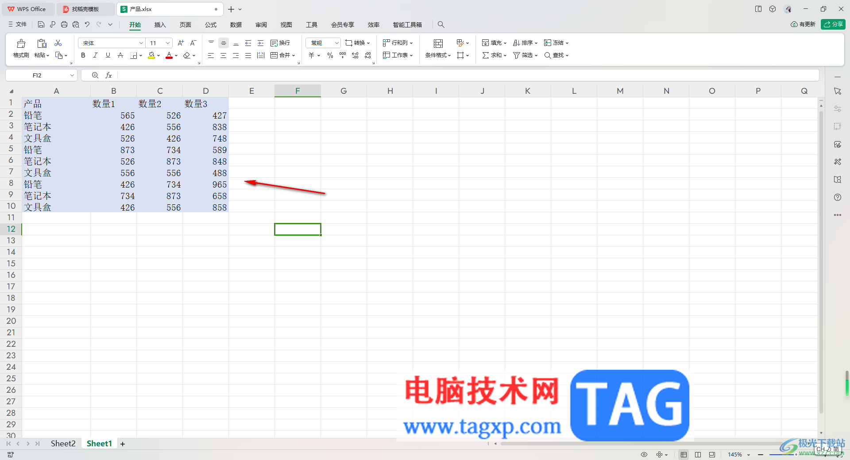The height and width of the screenshot is (460, 850).
Task: Click the Save icon in quick access toolbar
Action: (41, 25)
